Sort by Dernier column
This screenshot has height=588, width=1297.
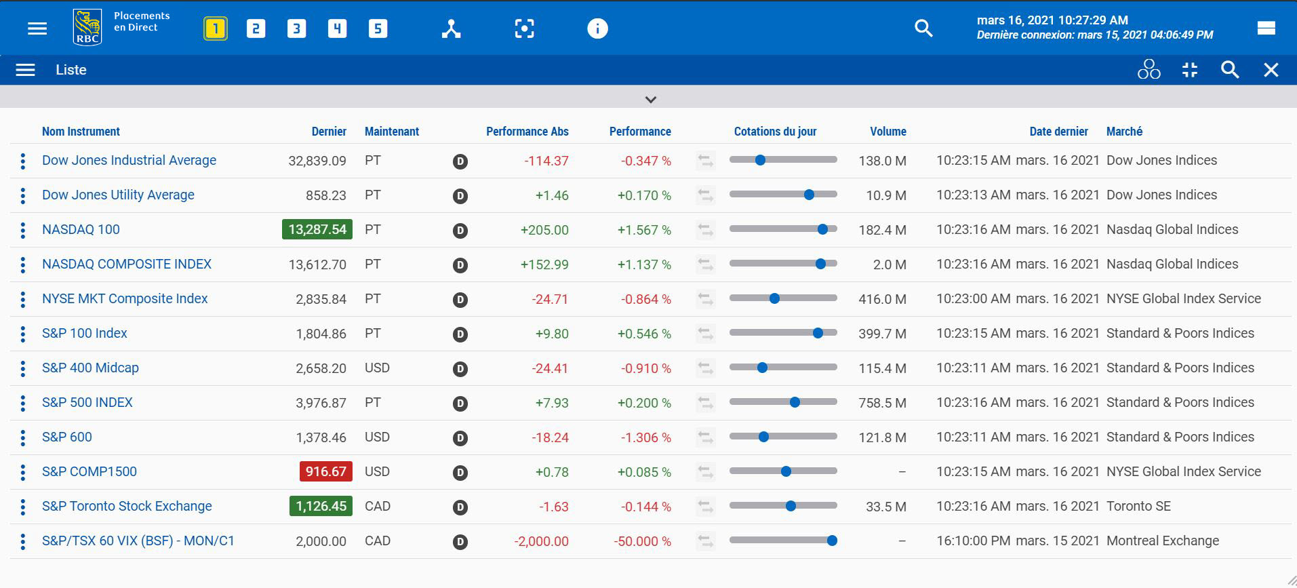click(329, 132)
